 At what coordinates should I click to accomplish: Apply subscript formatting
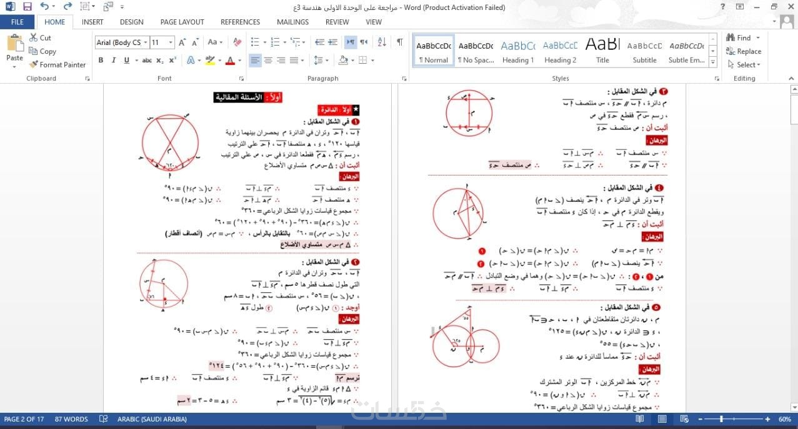click(x=160, y=61)
